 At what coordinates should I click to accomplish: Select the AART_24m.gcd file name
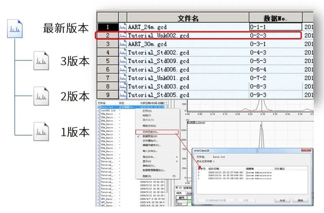tap(147, 27)
